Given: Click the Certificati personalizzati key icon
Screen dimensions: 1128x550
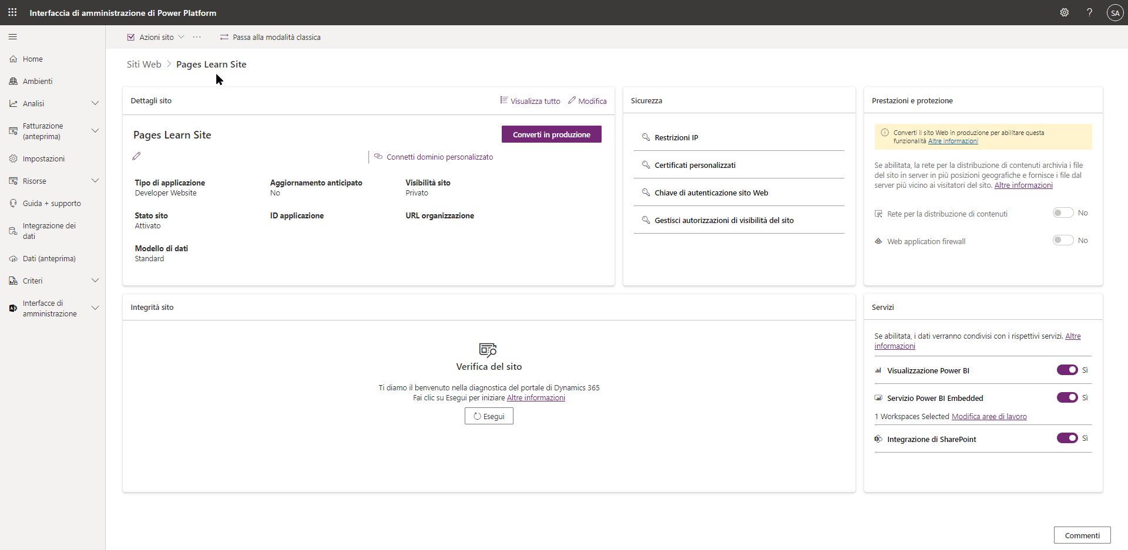Looking at the screenshot, I should [x=646, y=165].
